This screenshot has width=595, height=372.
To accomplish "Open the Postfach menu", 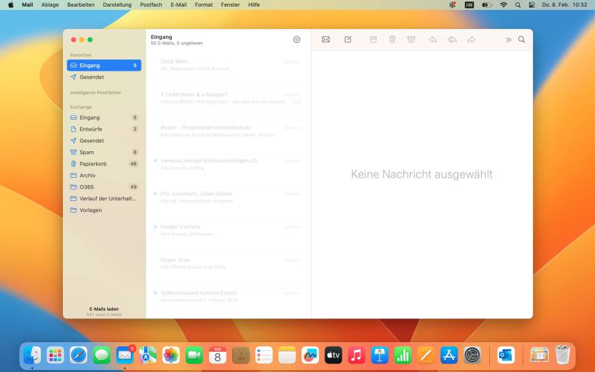I will point(151,5).
